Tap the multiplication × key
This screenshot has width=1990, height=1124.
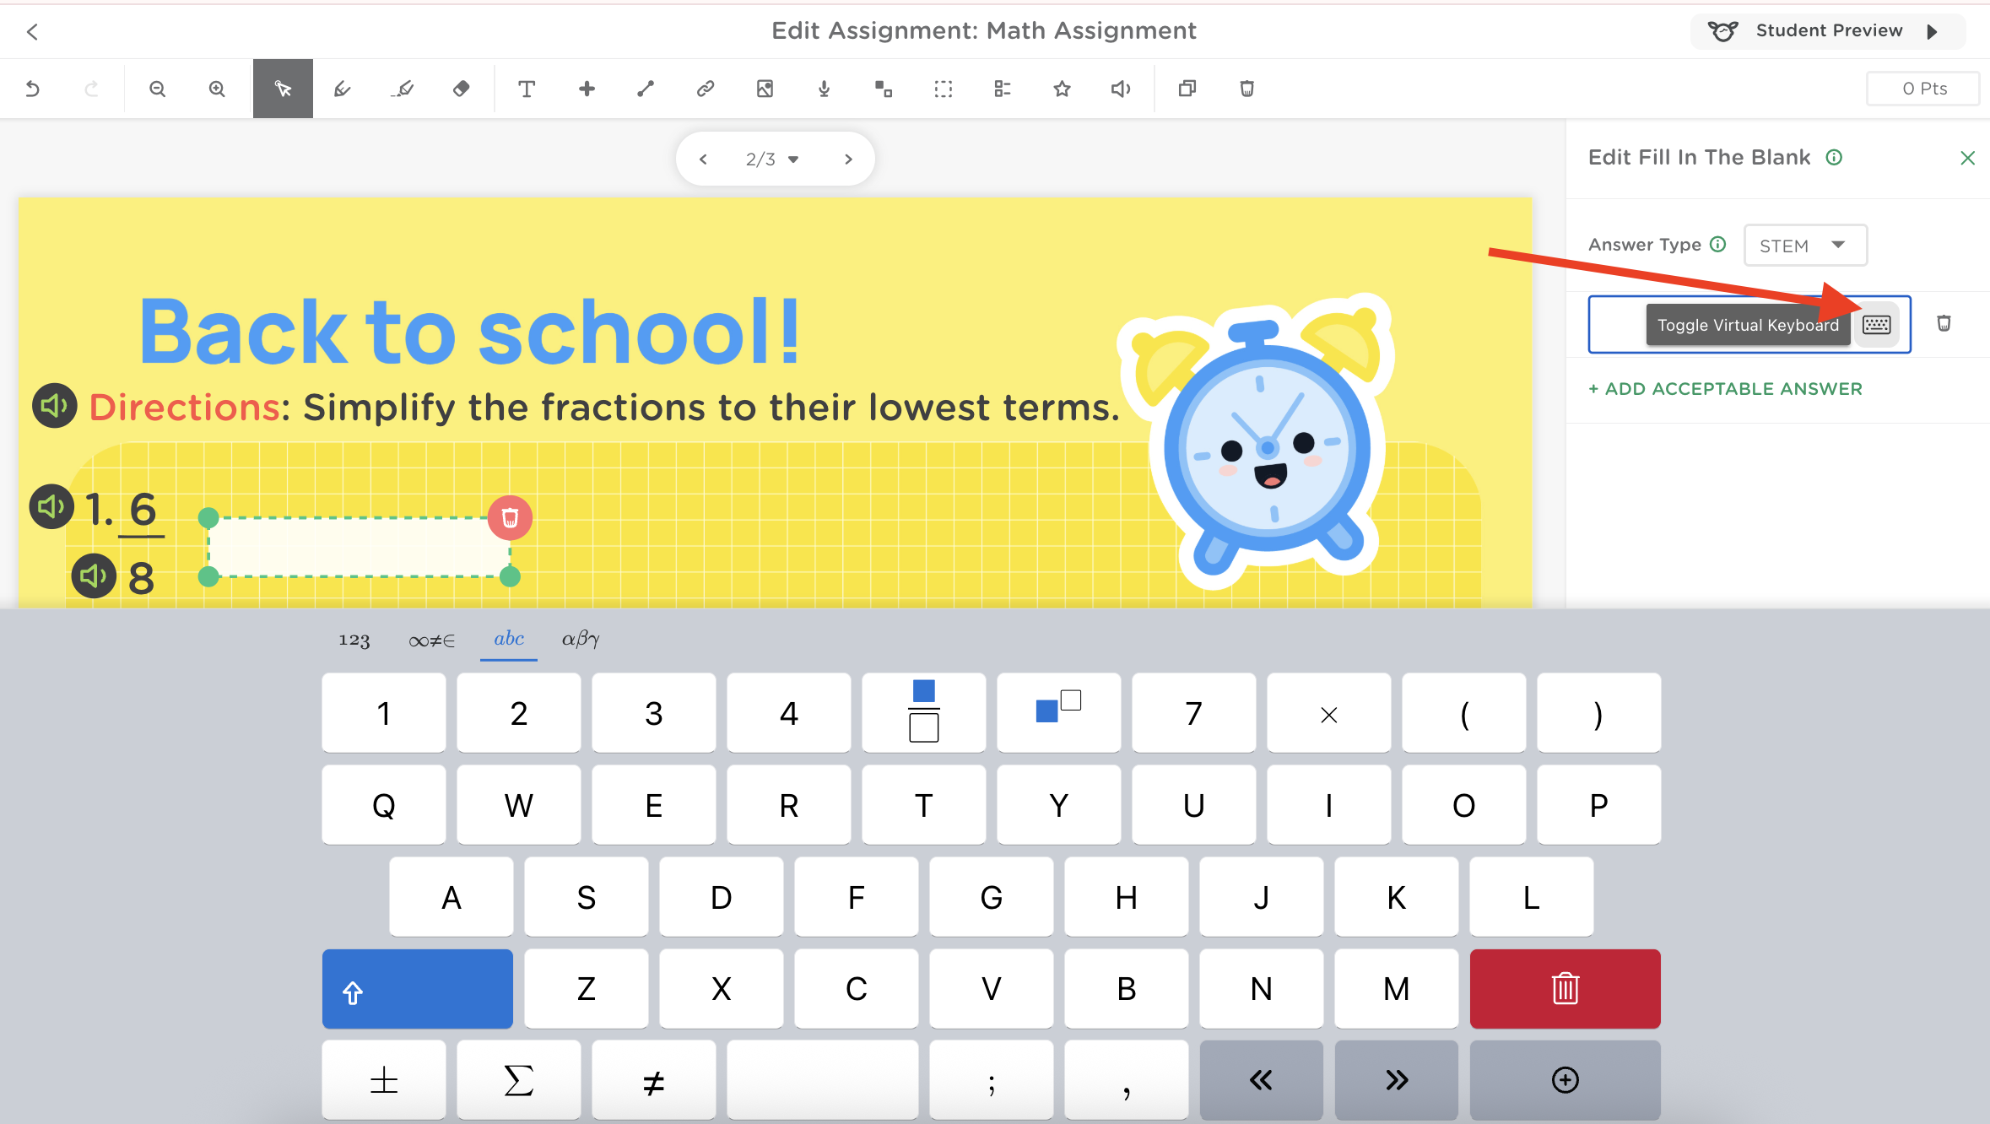click(1329, 713)
